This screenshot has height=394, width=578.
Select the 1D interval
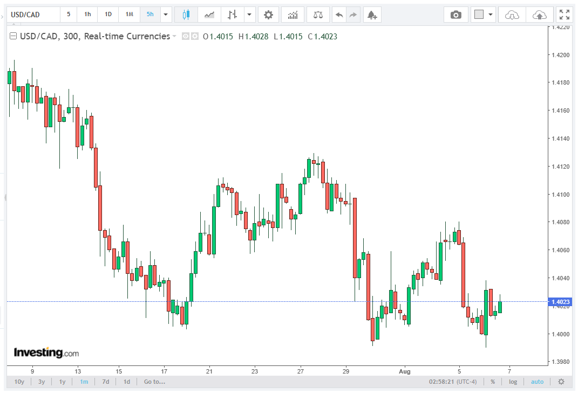[108, 15]
